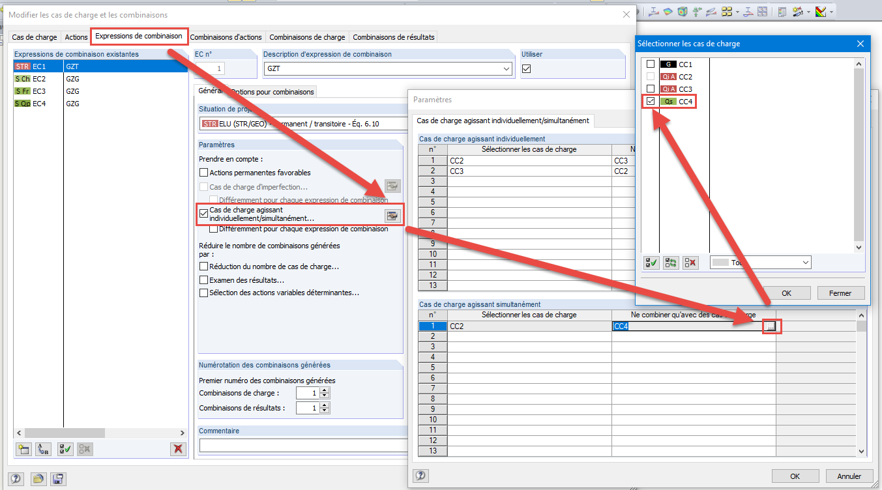The width and height of the screenshot is (882, 490).
Task: Click the open-folder icon at the dialog bottom
Action: (38, 479)
